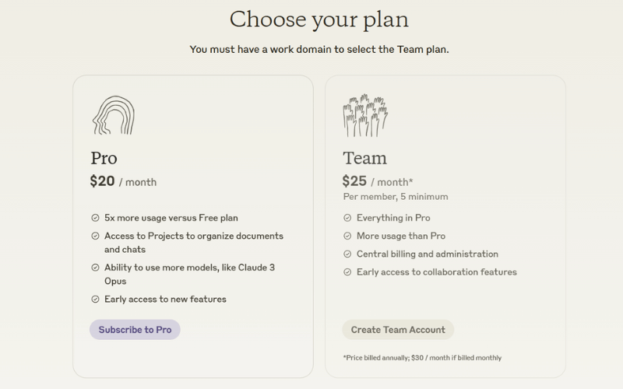The width and height of the screenshot is (623, 389).
Task: Select the "Pro" plan heading
Action: coord(104,158)
